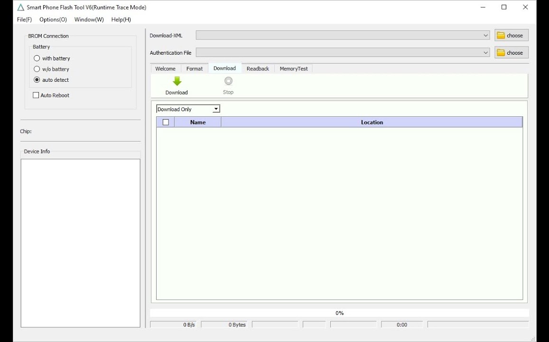Expand the Authentication File dropdown
549x342 pixels.
(x=485, y=53)
